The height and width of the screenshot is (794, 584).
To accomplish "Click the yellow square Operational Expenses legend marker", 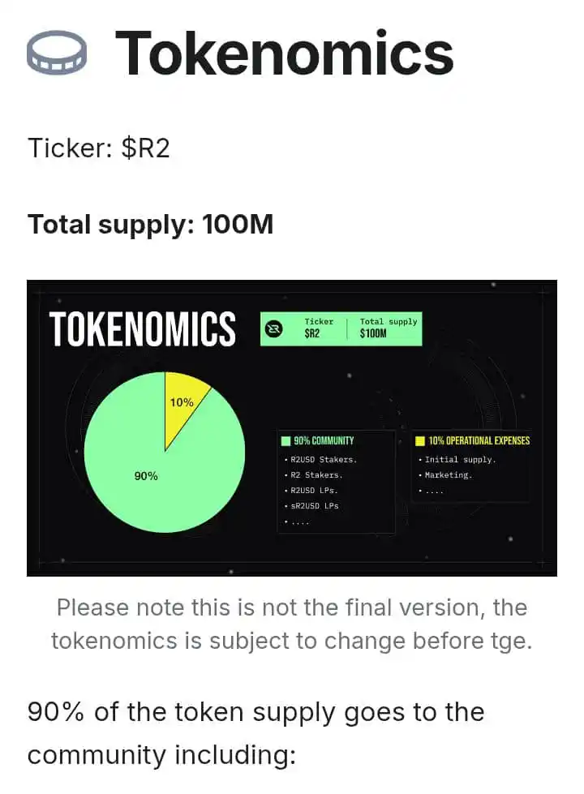I will [420, 440].
